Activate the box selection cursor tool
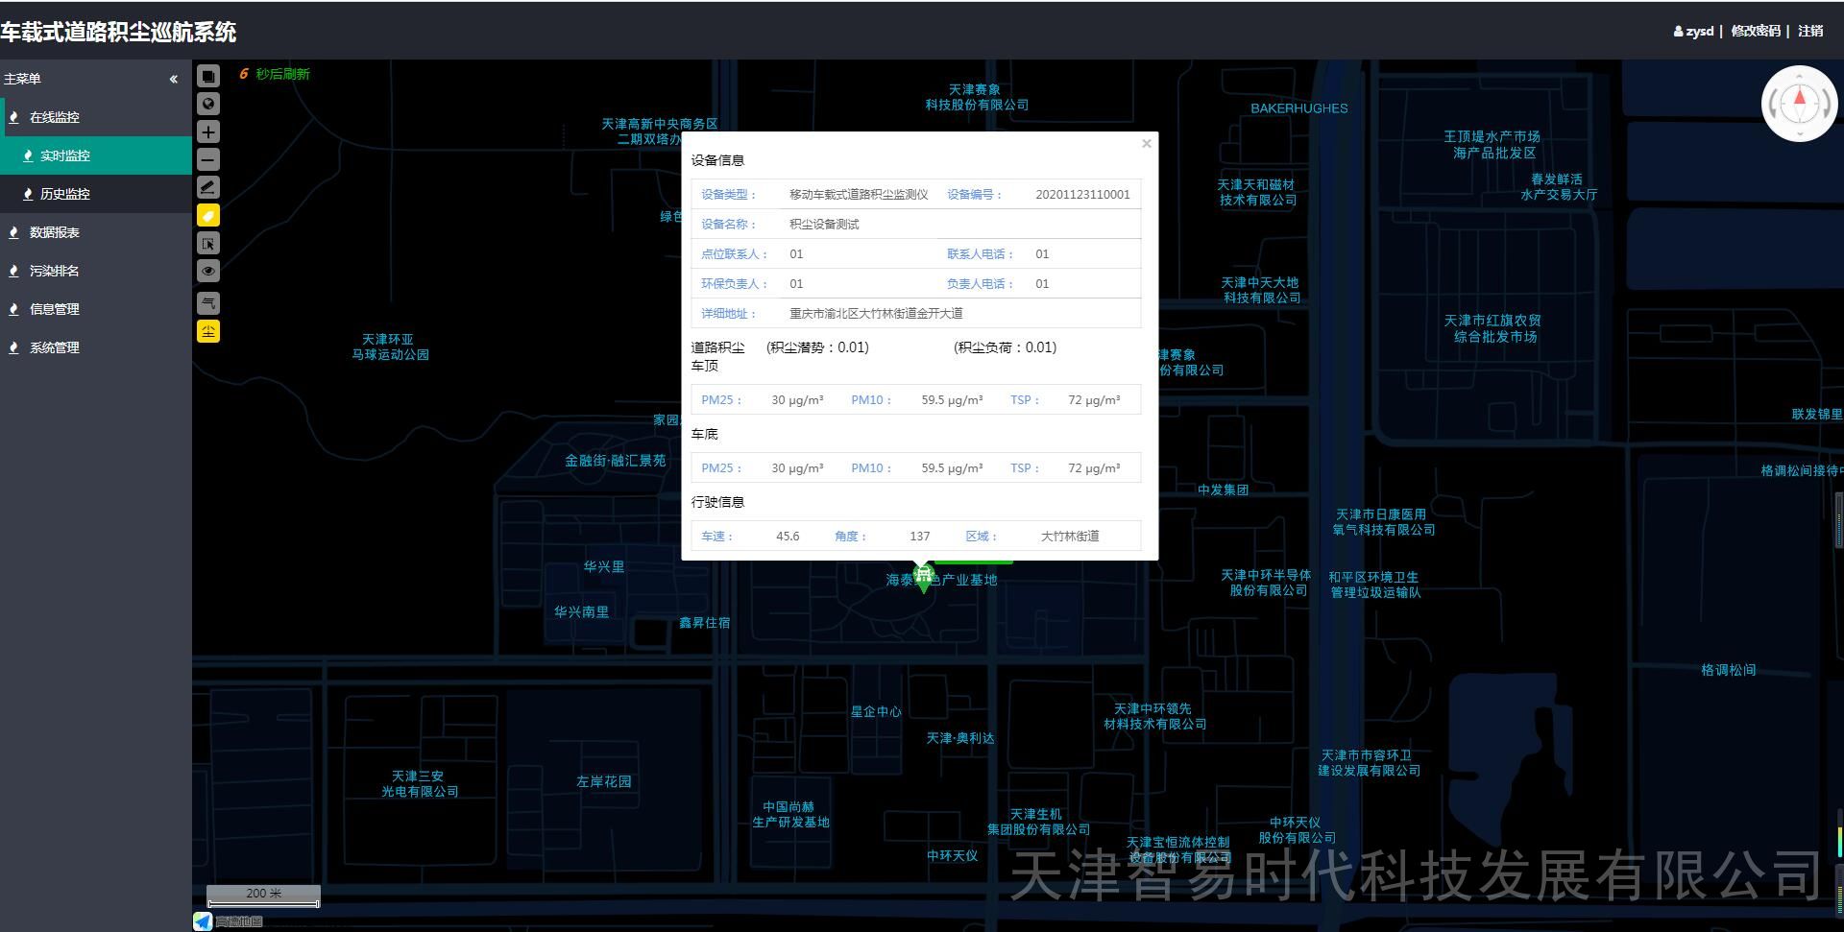1844x932 pixels. click(208, 244)
